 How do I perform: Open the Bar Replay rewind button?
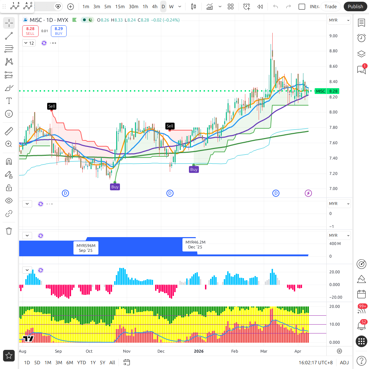click(260, 6)
